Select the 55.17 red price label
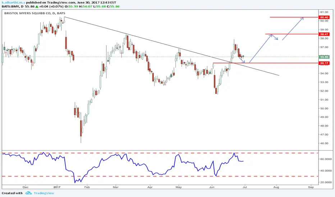335x197 pixels. [x=324, y=63]
